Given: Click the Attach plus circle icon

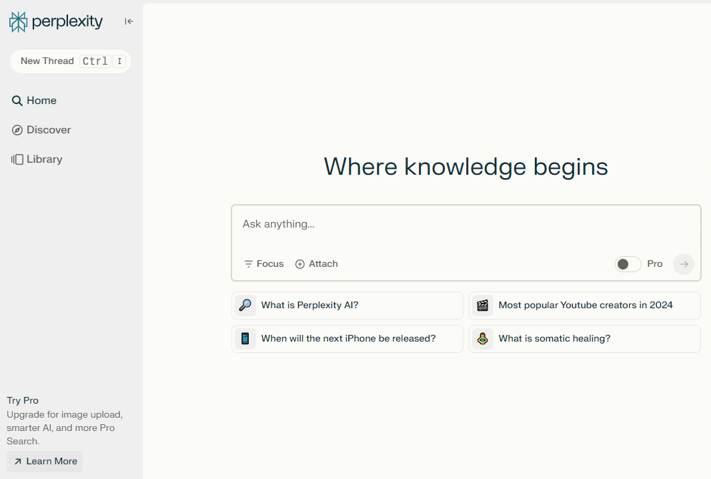Looking at the screenshot, I should click(x=299, y=264).
